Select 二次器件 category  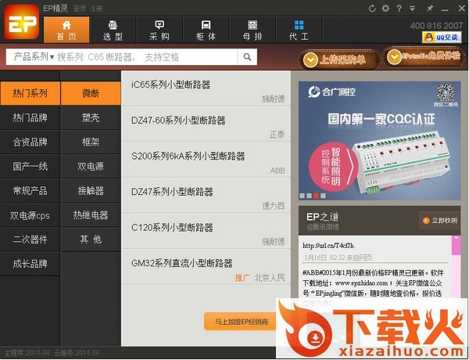[x=30, y=239]
